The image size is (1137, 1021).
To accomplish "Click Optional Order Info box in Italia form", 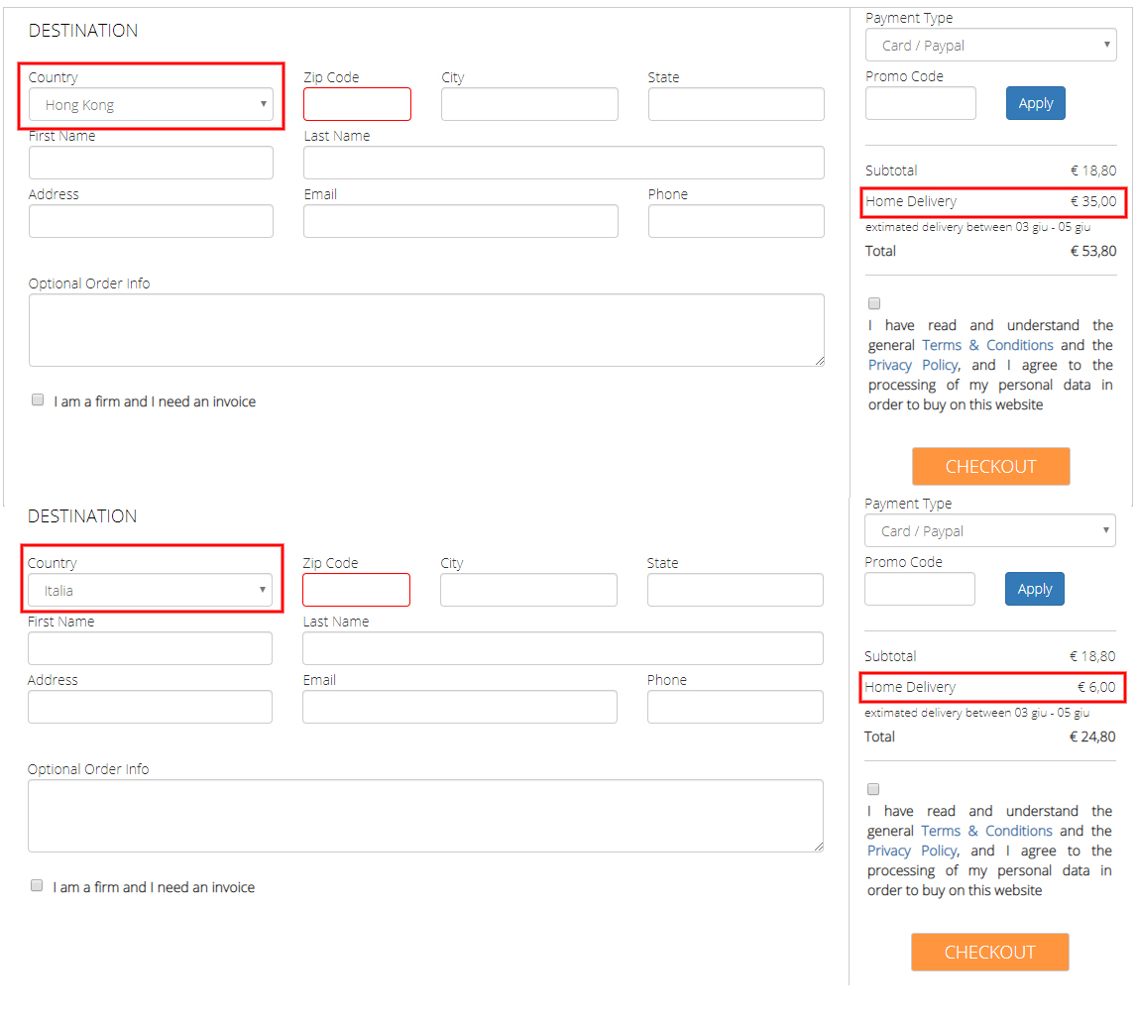I will click(x=425, y=816).
